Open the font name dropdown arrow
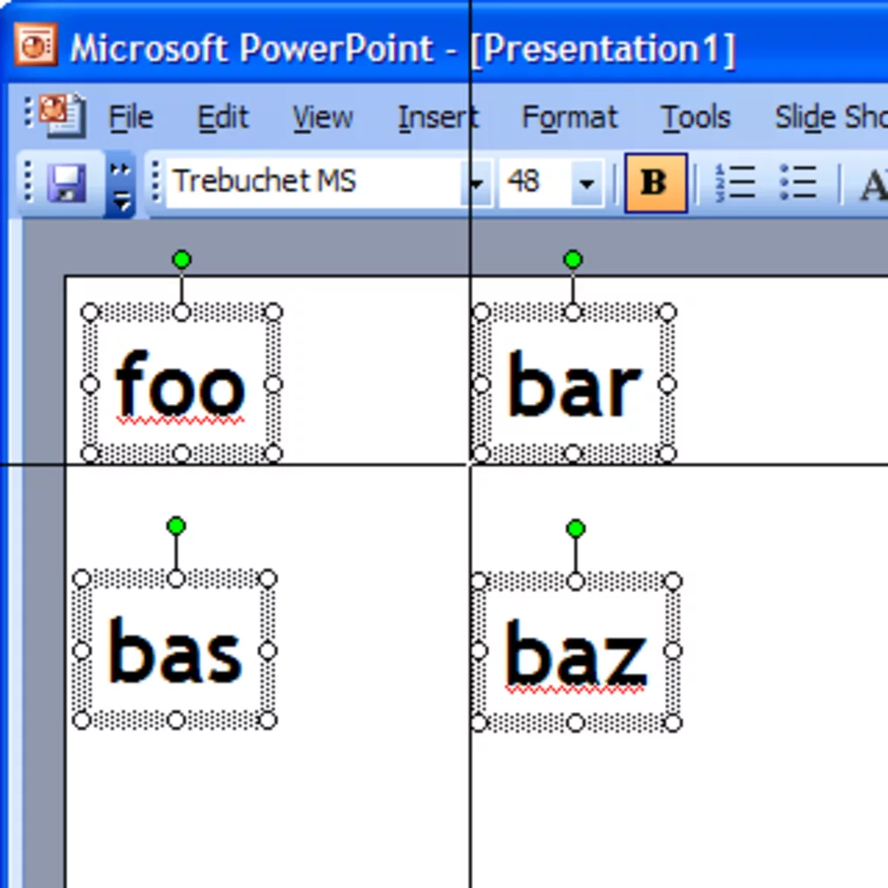The image size is (888, 888). point(477,183)
